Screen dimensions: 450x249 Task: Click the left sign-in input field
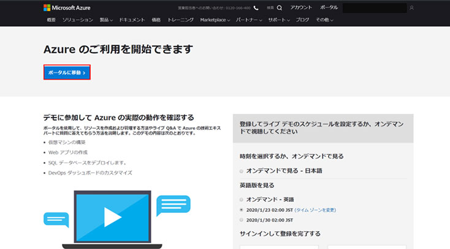[x=279, y=247]
